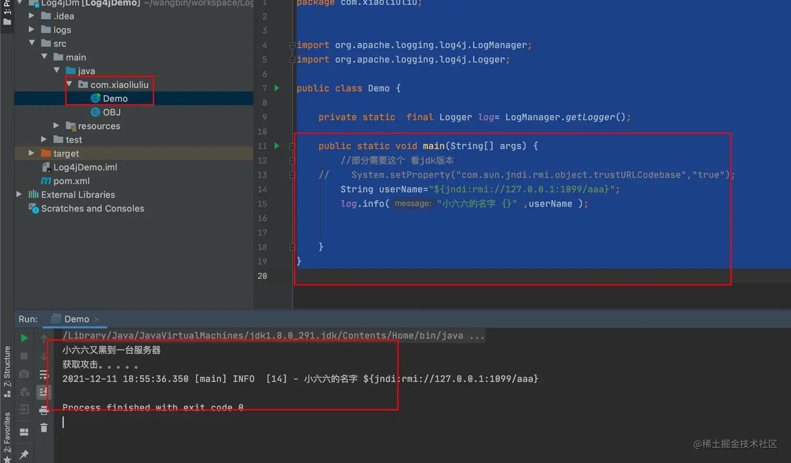The image size is (791, 463).
Task: Click the External Libraries icon
Action: [x=33, y=195]
